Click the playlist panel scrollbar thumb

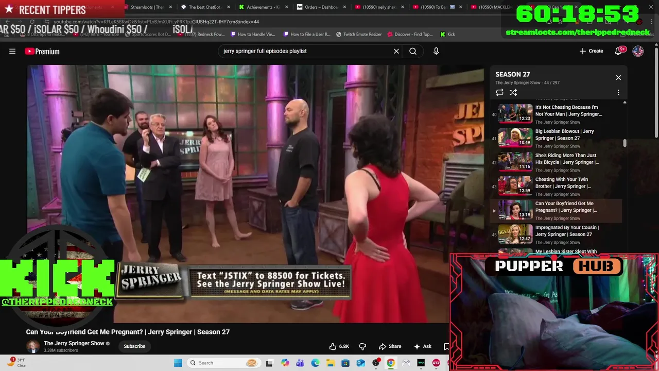[x=625, y=143]
